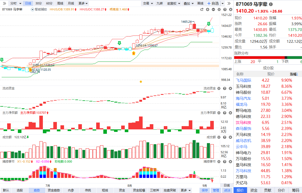Open 交易 dropdown
The image size is (302, 193).
pyautogui.click(x=148, y=3)
